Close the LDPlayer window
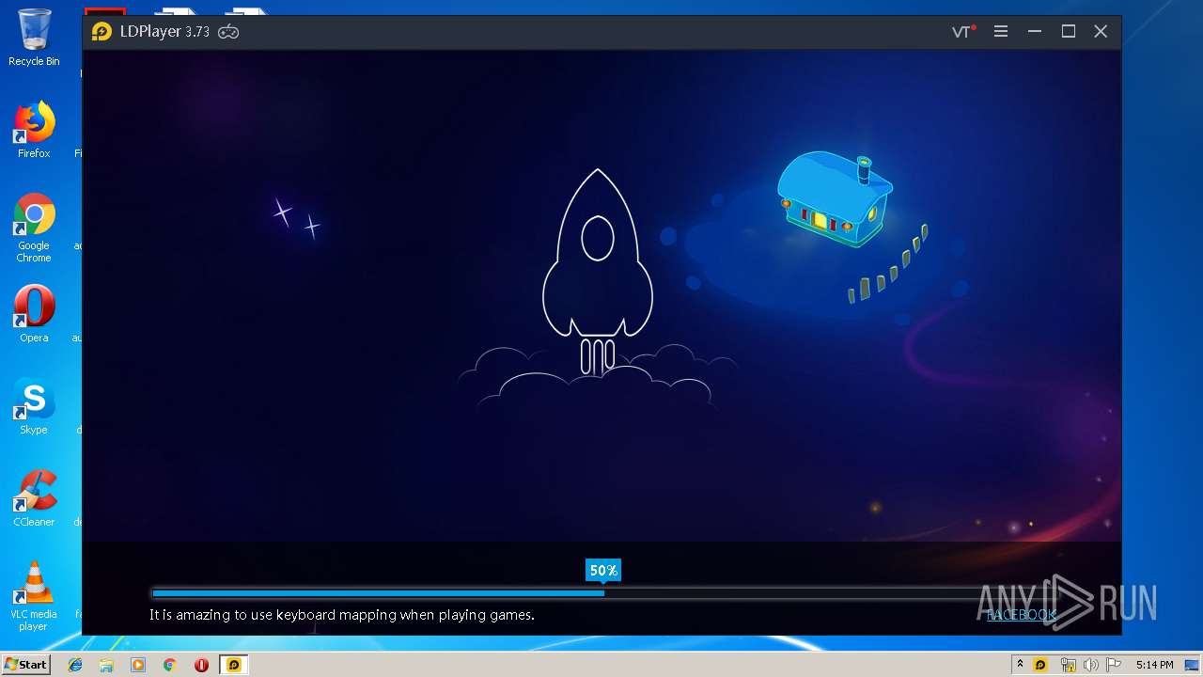Image resolution: width=1203 pixels, height=677 pixels. click(1101, 32)
